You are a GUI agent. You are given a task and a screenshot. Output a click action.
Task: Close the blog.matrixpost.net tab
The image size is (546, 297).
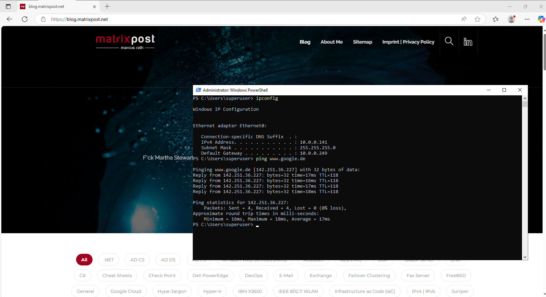(x=94, y=7)
